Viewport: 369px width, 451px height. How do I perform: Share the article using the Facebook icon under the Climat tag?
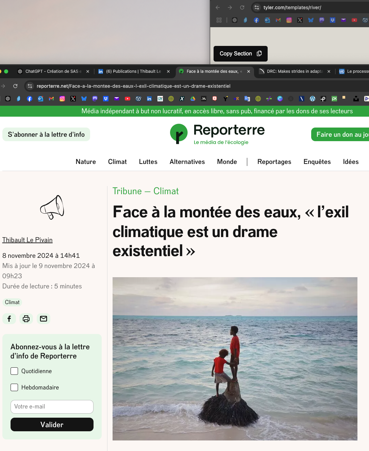click(9, 319)
